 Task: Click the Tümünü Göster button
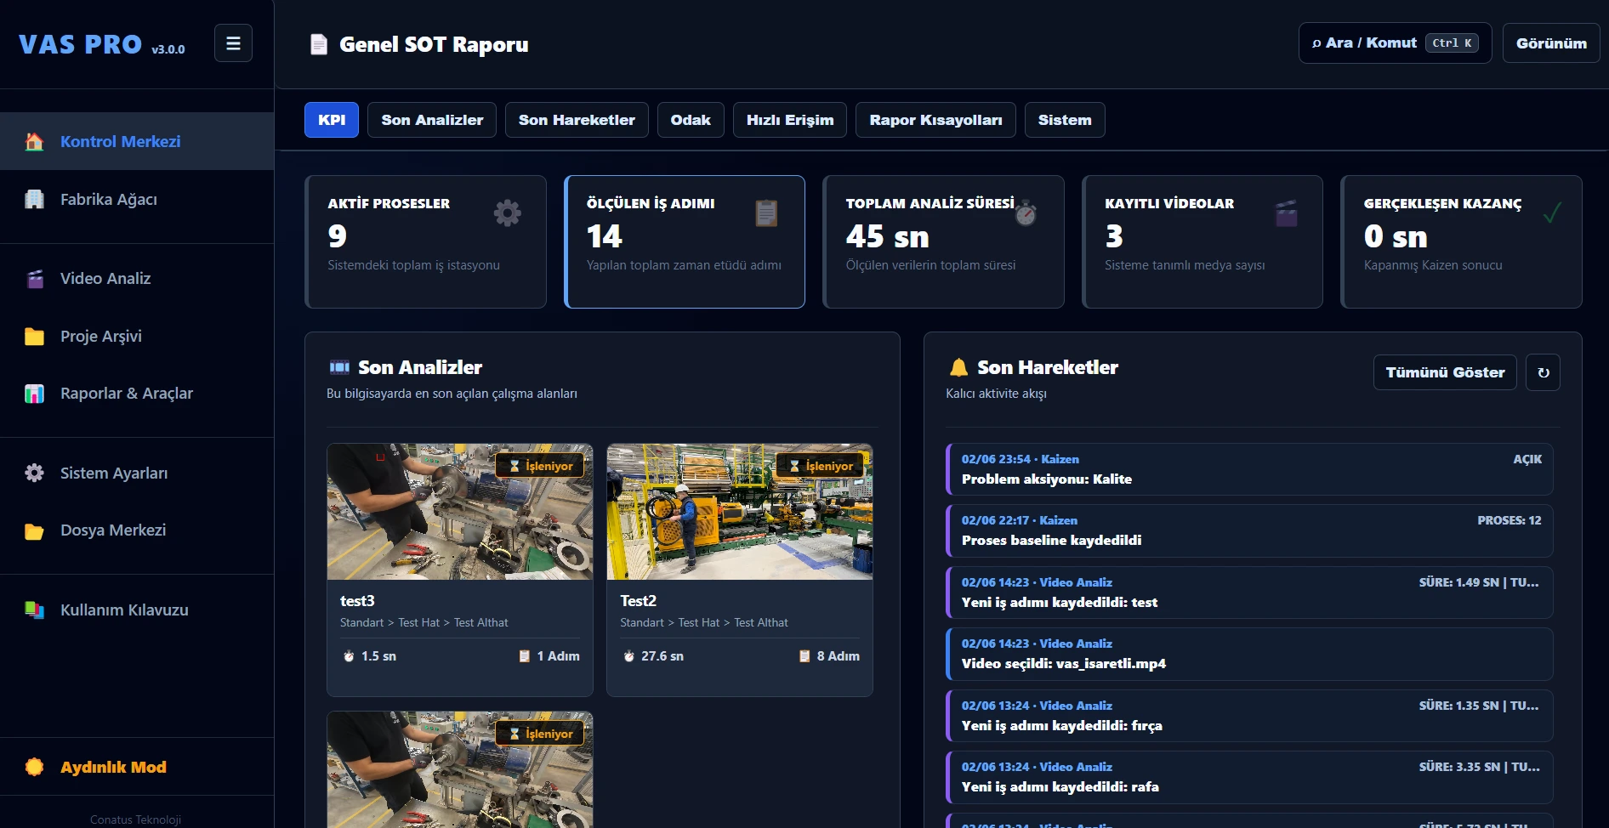(1445, 372)
